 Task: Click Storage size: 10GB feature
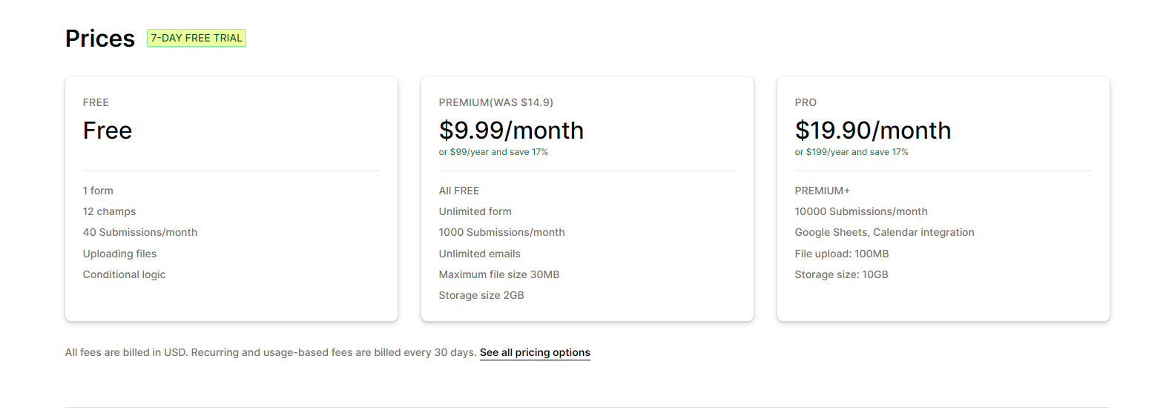click(x=842, y=274)
